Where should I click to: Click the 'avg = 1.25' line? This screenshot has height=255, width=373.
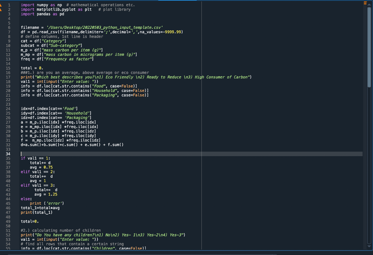(x=46, y=195)
